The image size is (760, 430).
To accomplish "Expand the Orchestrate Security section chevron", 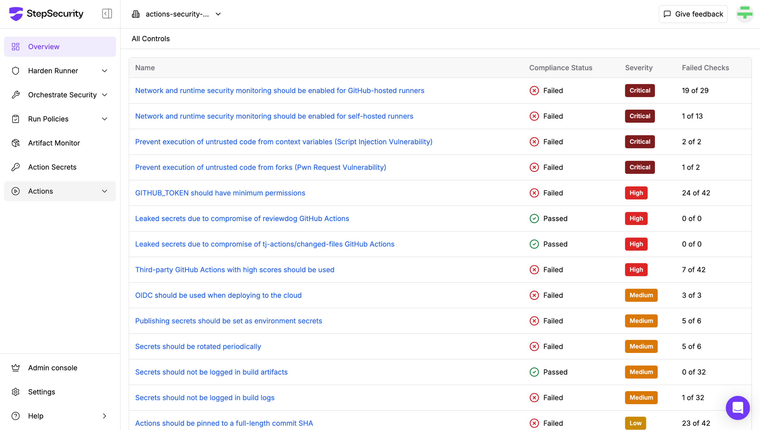I will pos(104,95).
